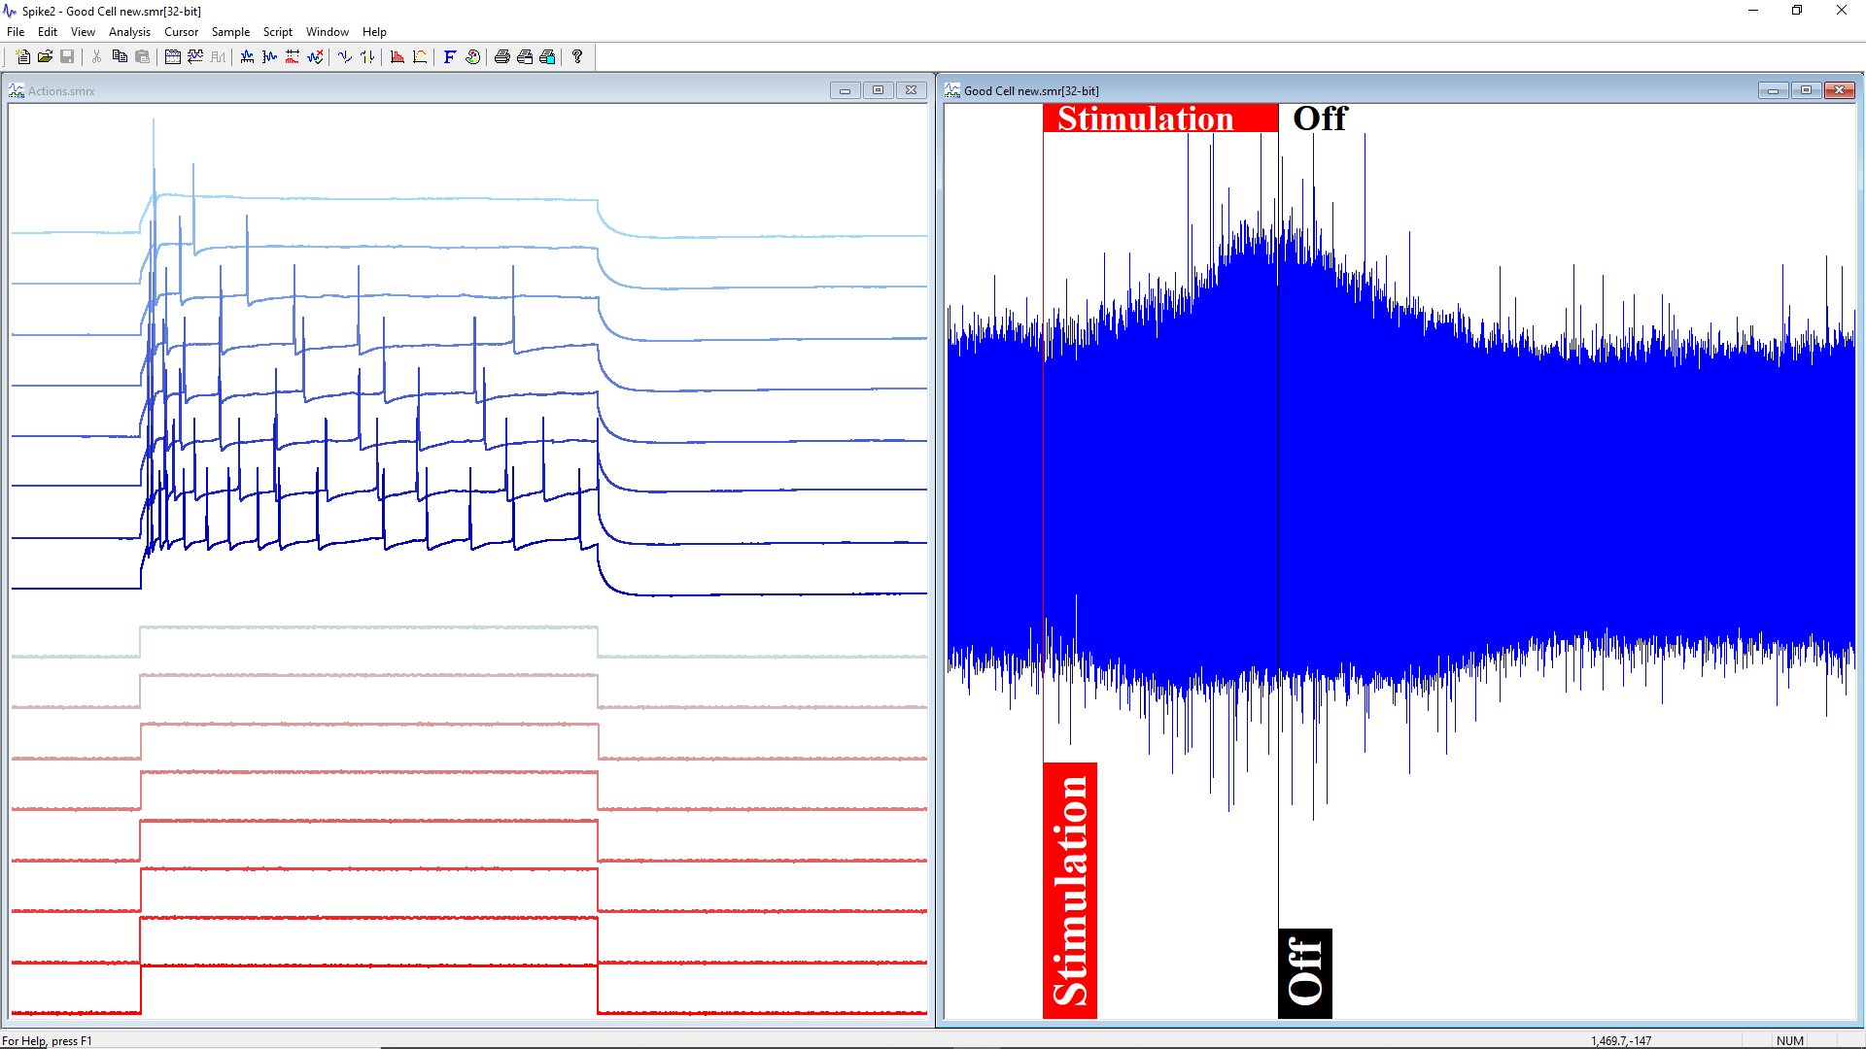Click the black vertical Off marker label

[x=1304, y=972]
